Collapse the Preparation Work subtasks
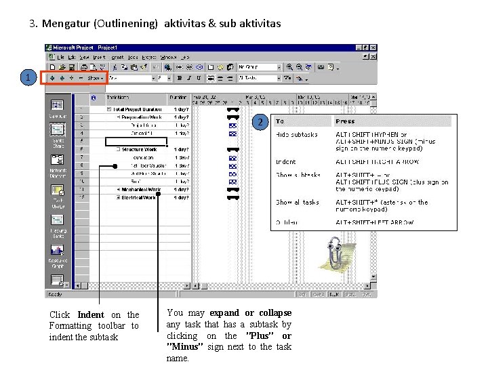The width and height of the screenshot is (488, 366). point(119,117)
